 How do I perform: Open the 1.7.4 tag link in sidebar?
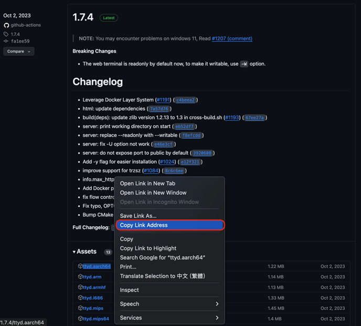pos(15,34)
